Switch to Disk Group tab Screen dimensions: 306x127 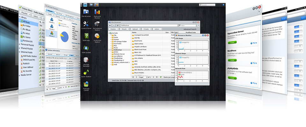coord(59,13)
